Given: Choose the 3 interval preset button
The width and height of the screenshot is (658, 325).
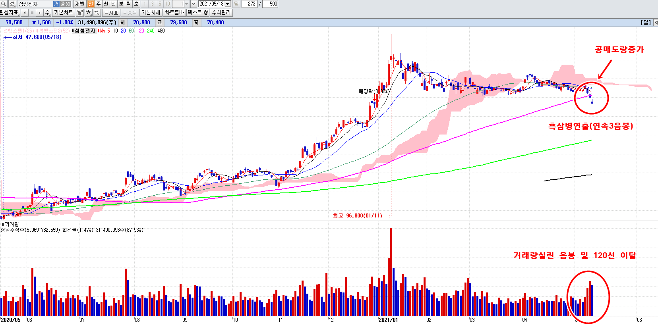Looking at the screenshot, I should pyautogui.click(x=152, y=4).
